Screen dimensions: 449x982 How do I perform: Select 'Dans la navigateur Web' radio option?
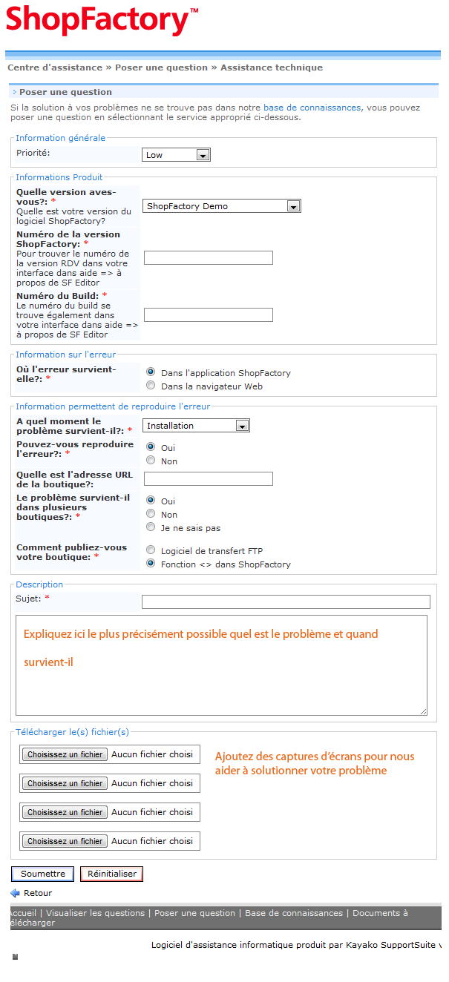click(x=151, y=386)
